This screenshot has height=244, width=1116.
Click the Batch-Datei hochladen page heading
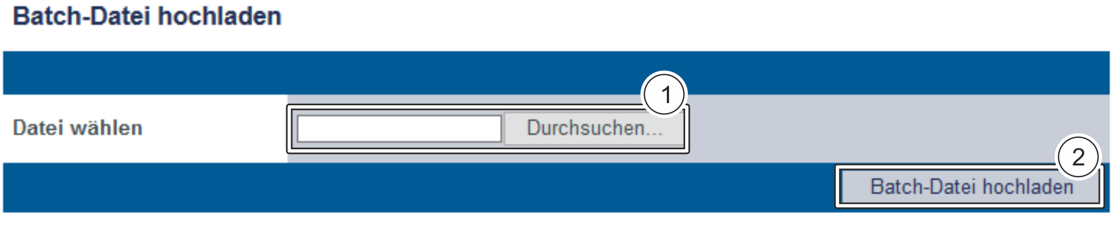pos(147,16)
